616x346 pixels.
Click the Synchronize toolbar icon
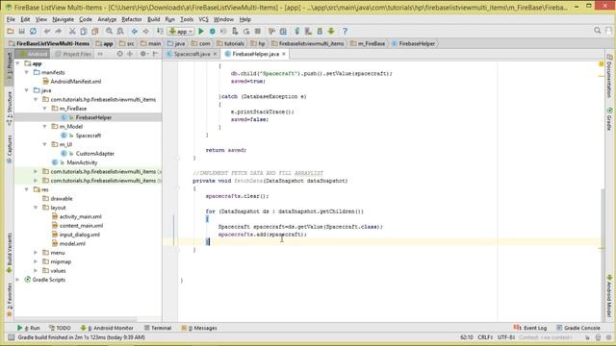coord(34,31)
